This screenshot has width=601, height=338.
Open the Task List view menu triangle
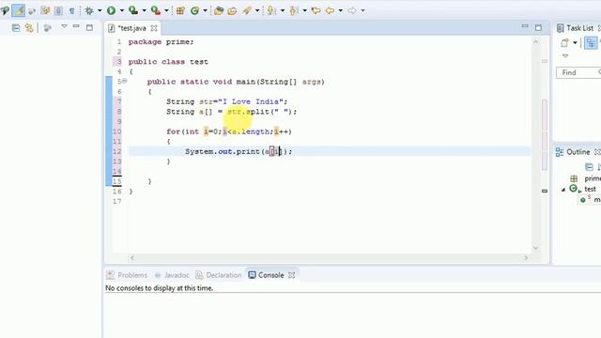pyautogui.click(x=565, y=56)
